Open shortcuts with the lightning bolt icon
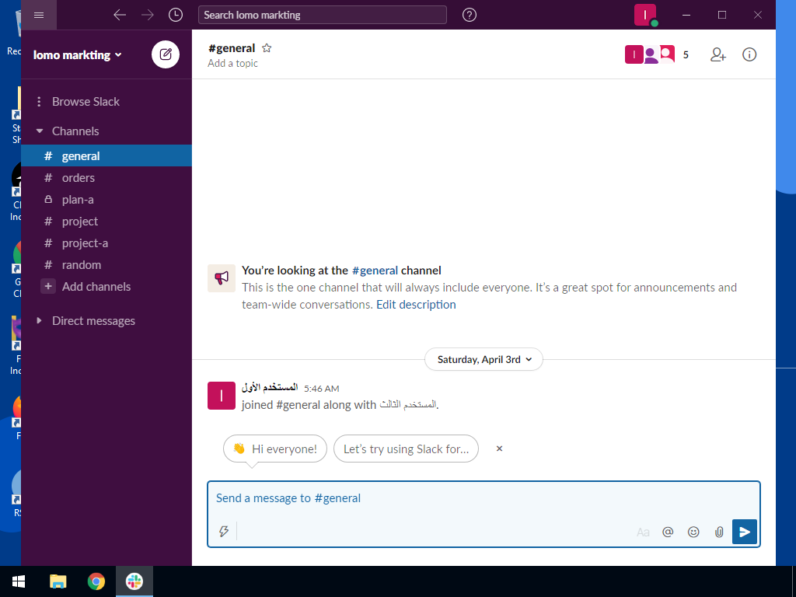 click(x=224, y=531)
